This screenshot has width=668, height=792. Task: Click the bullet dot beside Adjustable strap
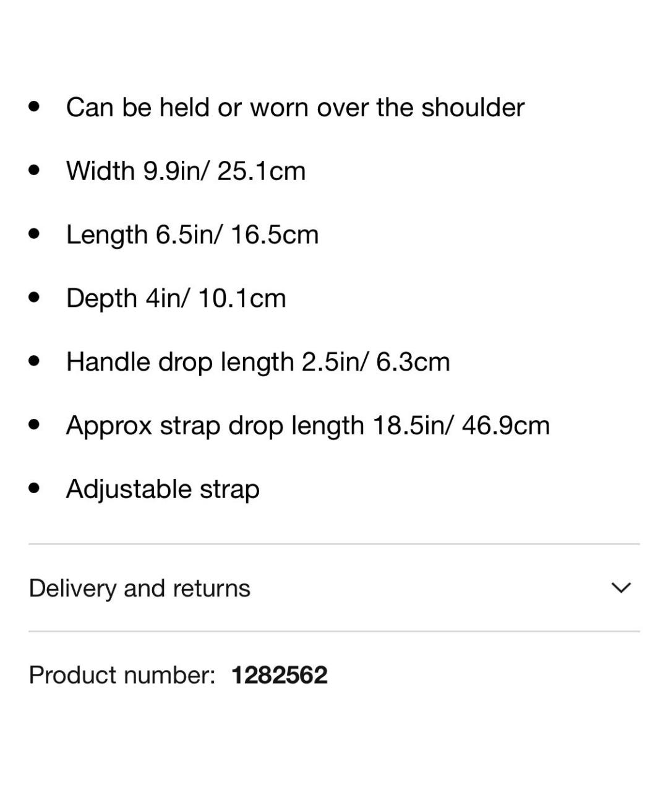[x=35, y=488]
